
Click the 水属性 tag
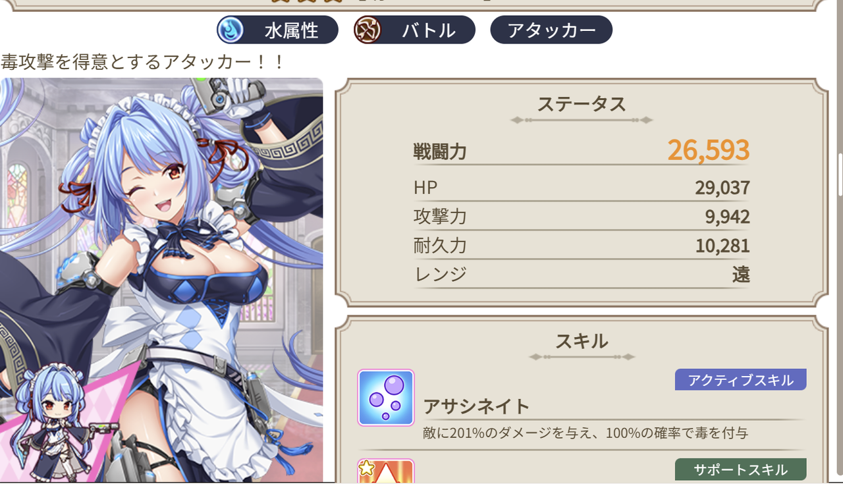tap(277, 30)
